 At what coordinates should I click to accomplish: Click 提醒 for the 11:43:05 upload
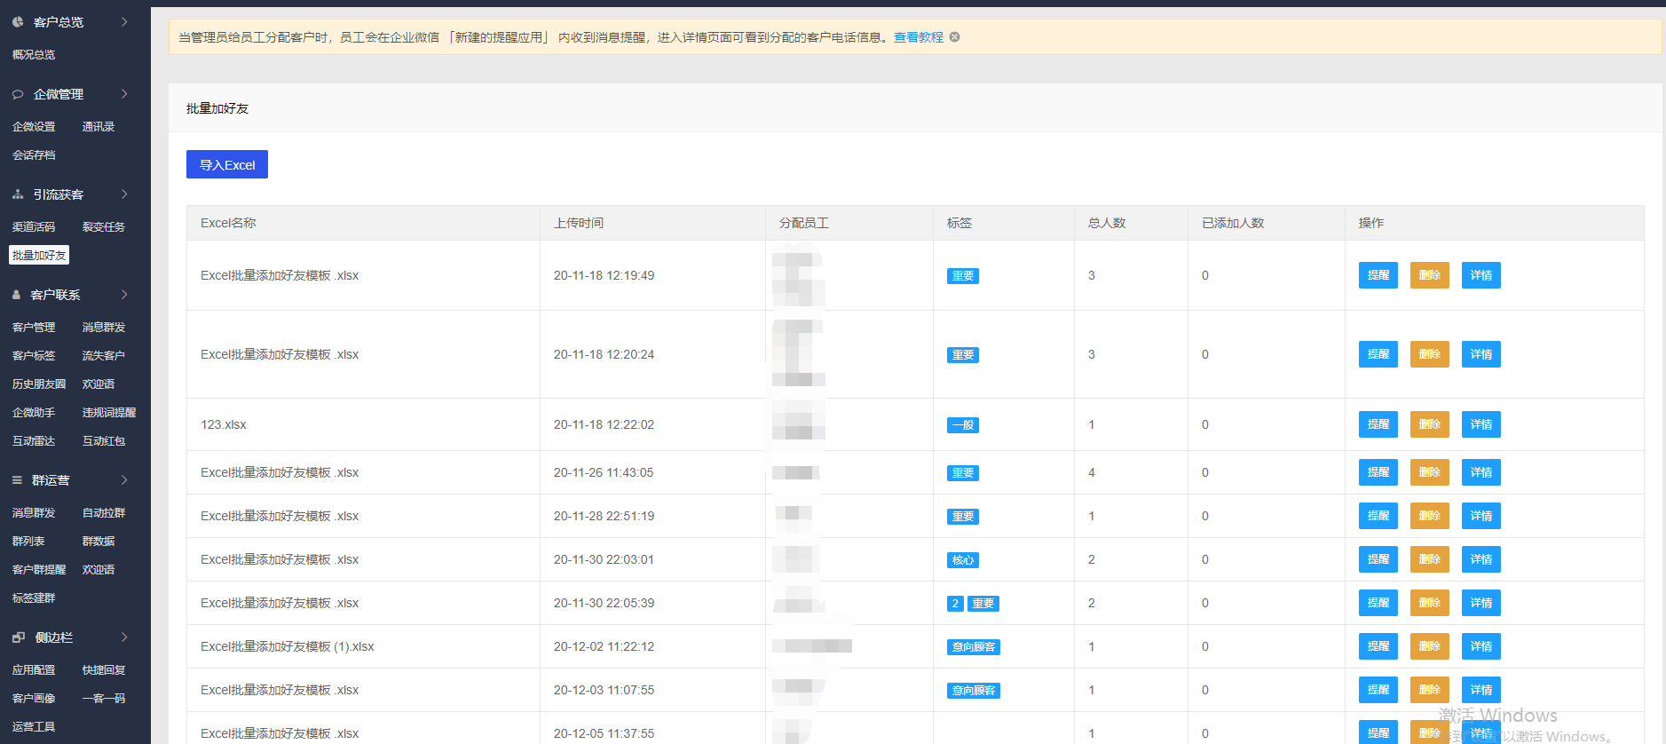tap(1378, 472)
